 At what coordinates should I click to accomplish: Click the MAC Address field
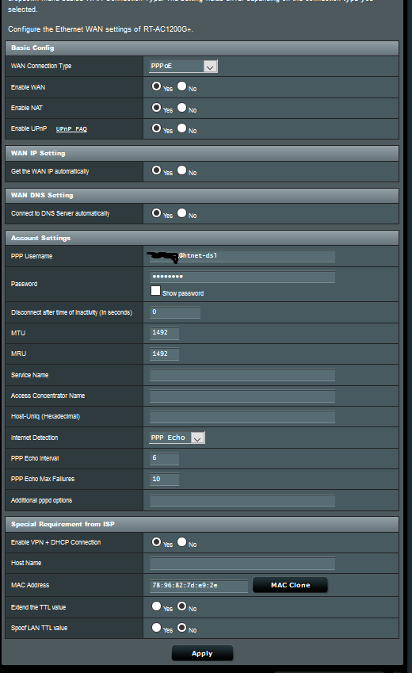tap(199, 586)
